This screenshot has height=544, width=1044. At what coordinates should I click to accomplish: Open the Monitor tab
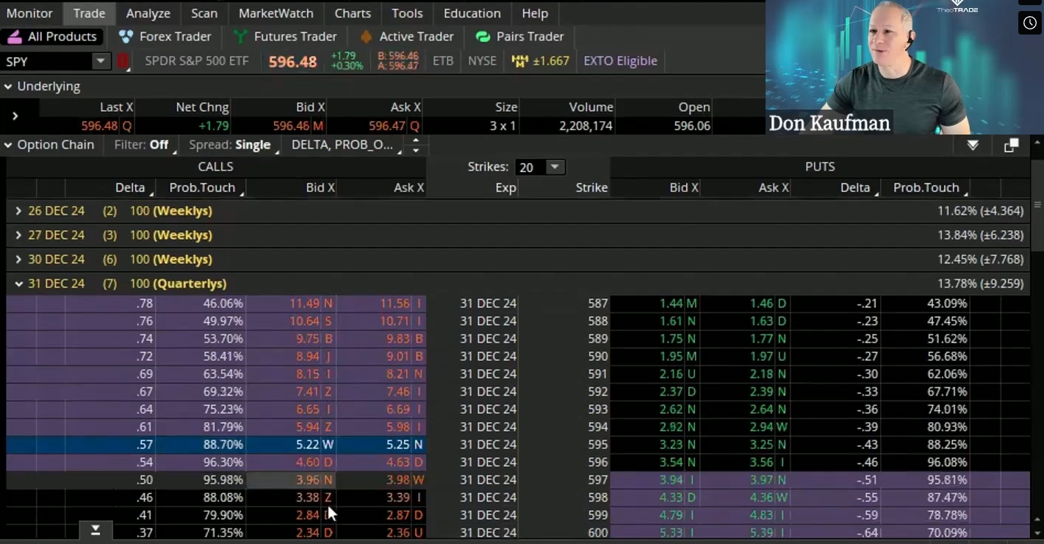[29, 13]
